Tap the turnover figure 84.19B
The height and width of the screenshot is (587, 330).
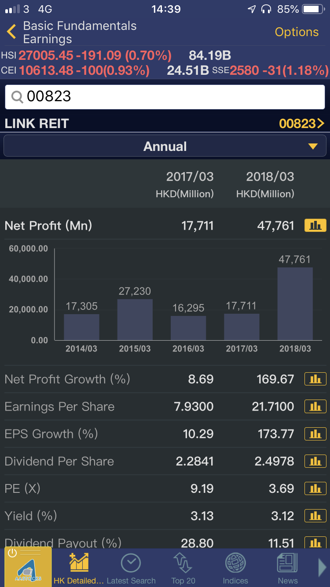click(x=210, y=55)
